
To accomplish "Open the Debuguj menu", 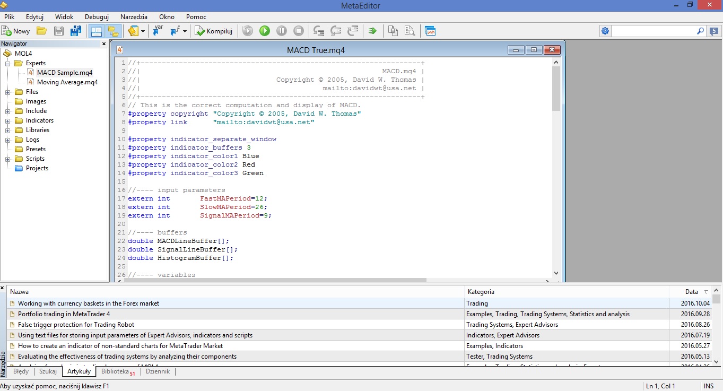I will (97, 17).
